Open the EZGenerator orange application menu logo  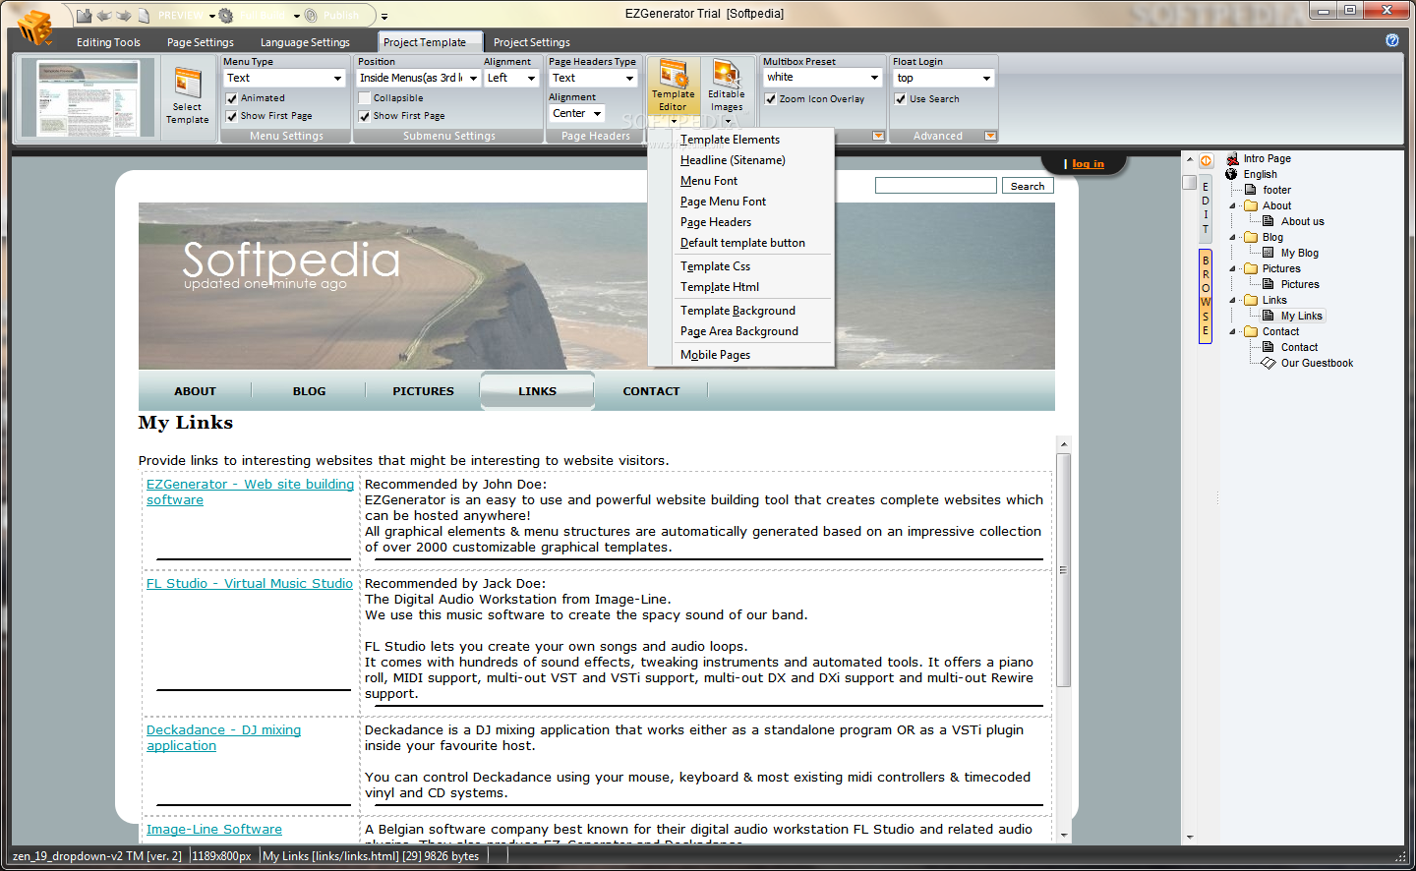pos(34,27)
